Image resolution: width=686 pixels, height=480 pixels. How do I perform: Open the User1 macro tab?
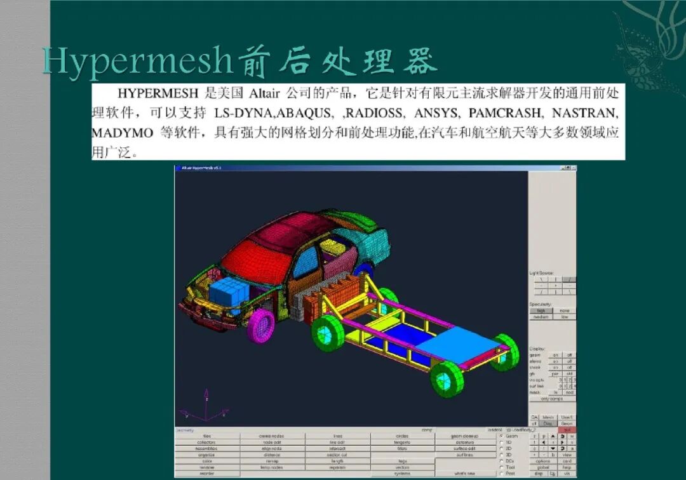(567, 418)
